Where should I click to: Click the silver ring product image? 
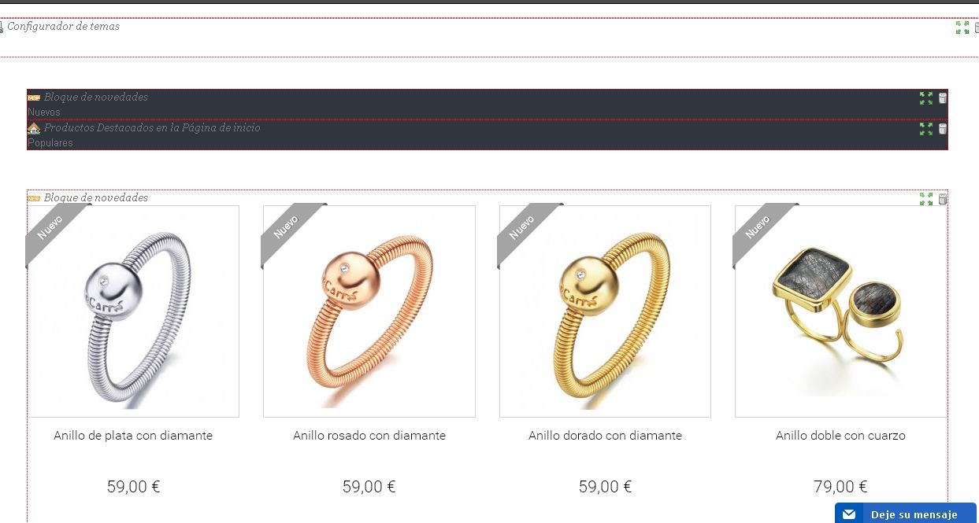[x=133, y=311]
